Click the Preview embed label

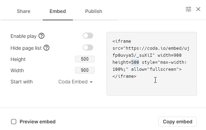pos(37,122)
